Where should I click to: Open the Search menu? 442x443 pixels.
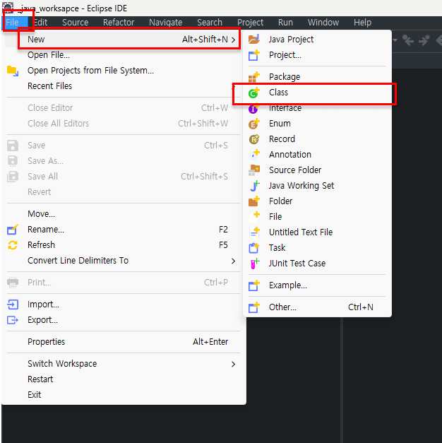[x=210, y=23]
